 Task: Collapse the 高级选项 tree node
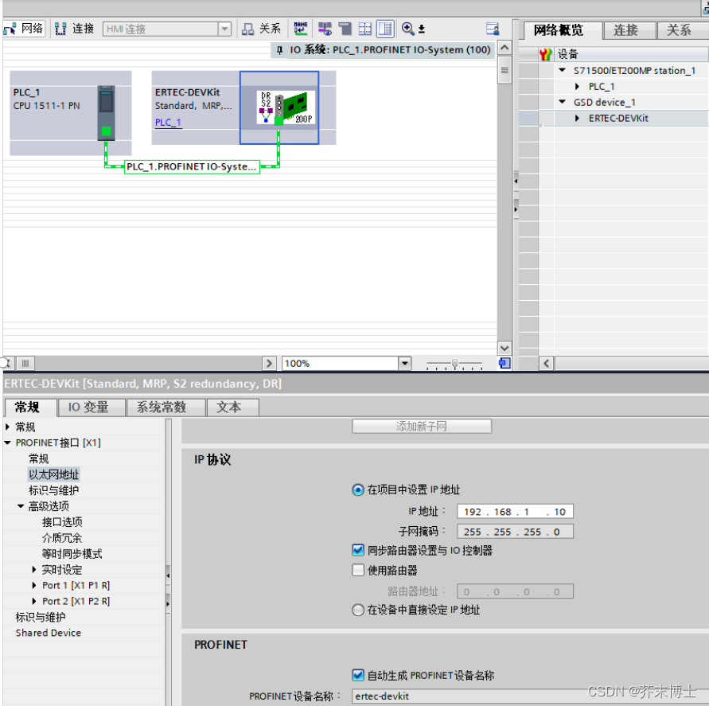coord(21,506)
